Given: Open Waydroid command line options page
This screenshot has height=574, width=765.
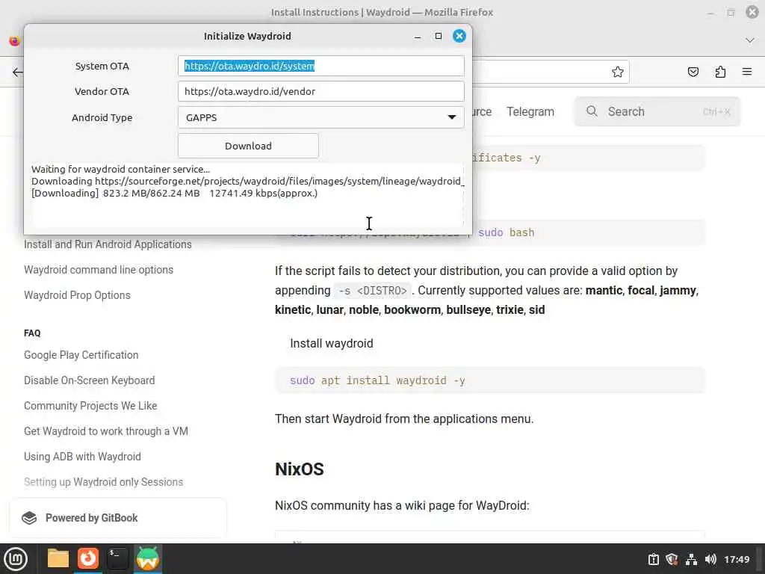Looking at the screenshot, I should (x=99, y=269).
